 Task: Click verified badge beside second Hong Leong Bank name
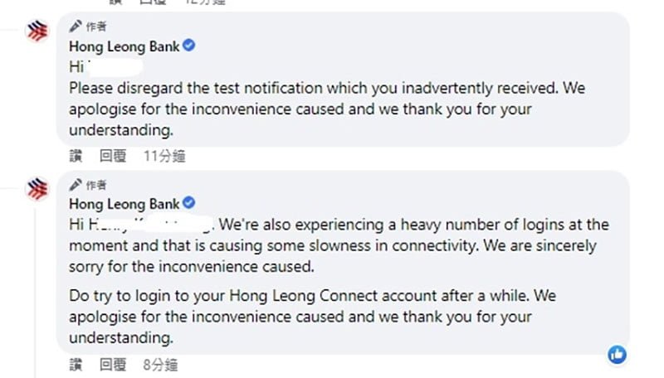point(189,203)
